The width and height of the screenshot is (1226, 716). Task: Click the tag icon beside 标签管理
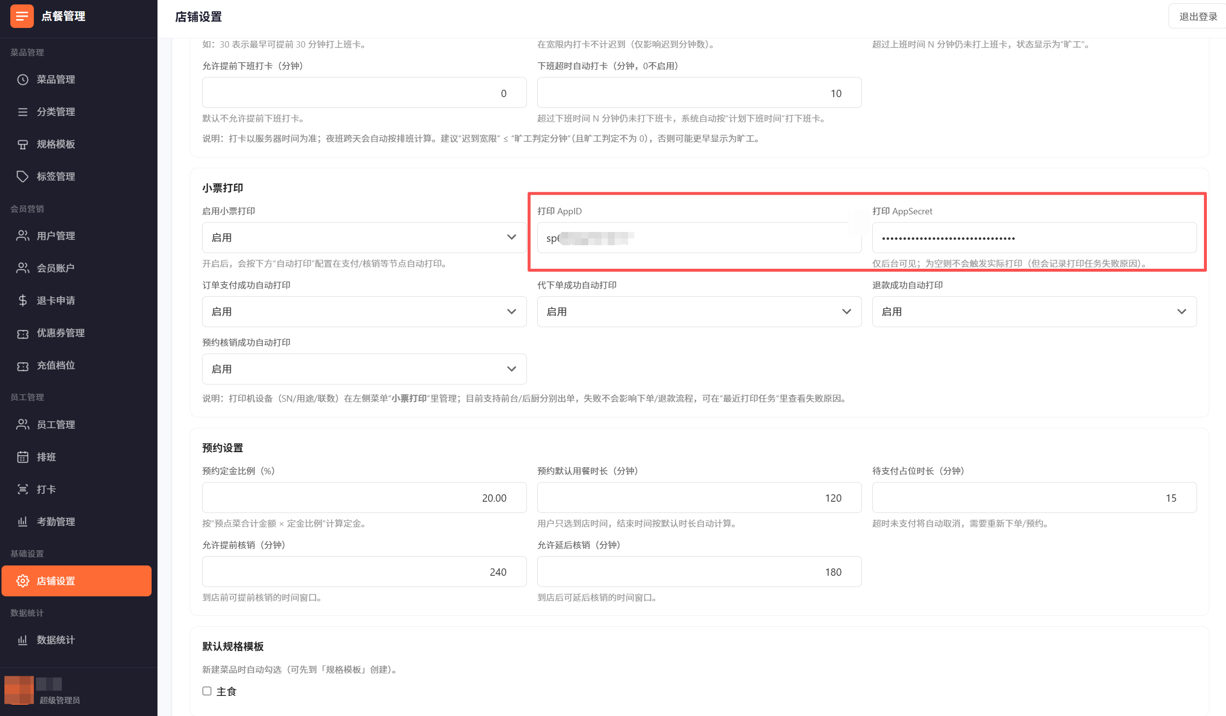23,177
